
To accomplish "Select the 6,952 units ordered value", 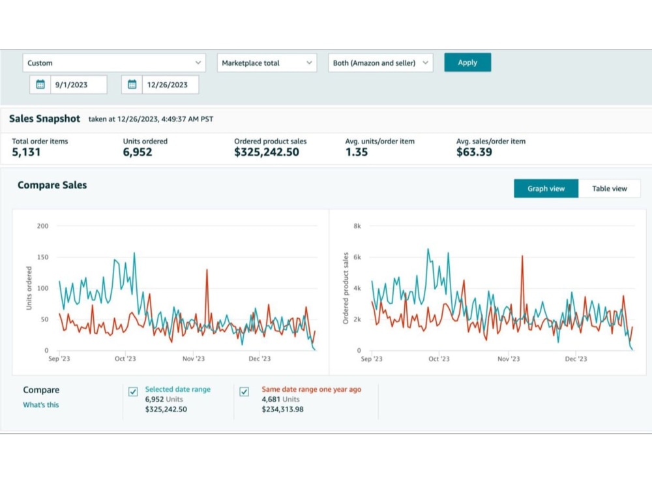I will click(138, 152).
